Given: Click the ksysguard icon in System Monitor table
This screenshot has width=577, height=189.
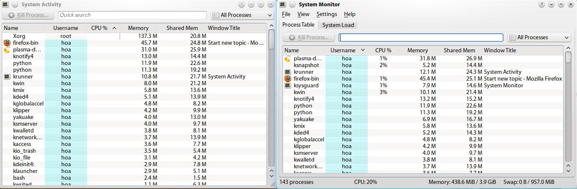Looking at the screenshot, I should (288, 86).
